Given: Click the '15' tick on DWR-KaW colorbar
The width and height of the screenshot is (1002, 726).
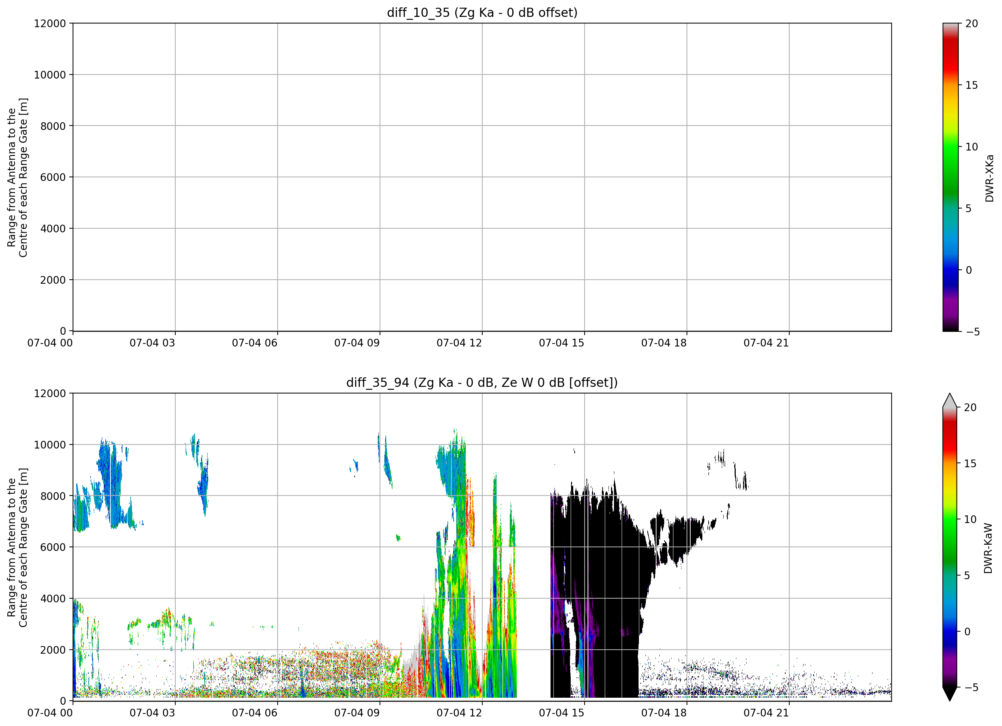Looking at the screenshot, I should tap(970, 463).
